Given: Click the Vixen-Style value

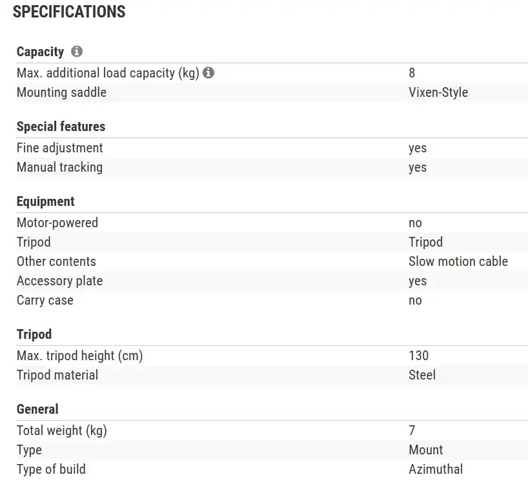Looking at the screenshot, I should click(x=438, y=92).
